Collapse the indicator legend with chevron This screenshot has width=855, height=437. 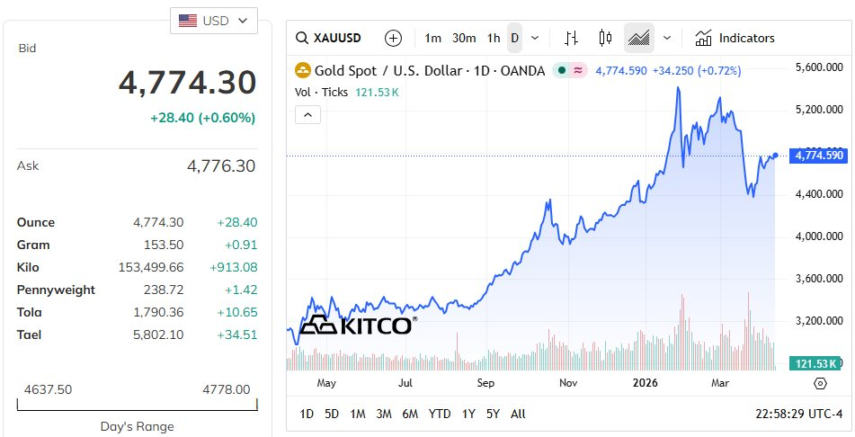pyautogui.click(x=307, y=114)
